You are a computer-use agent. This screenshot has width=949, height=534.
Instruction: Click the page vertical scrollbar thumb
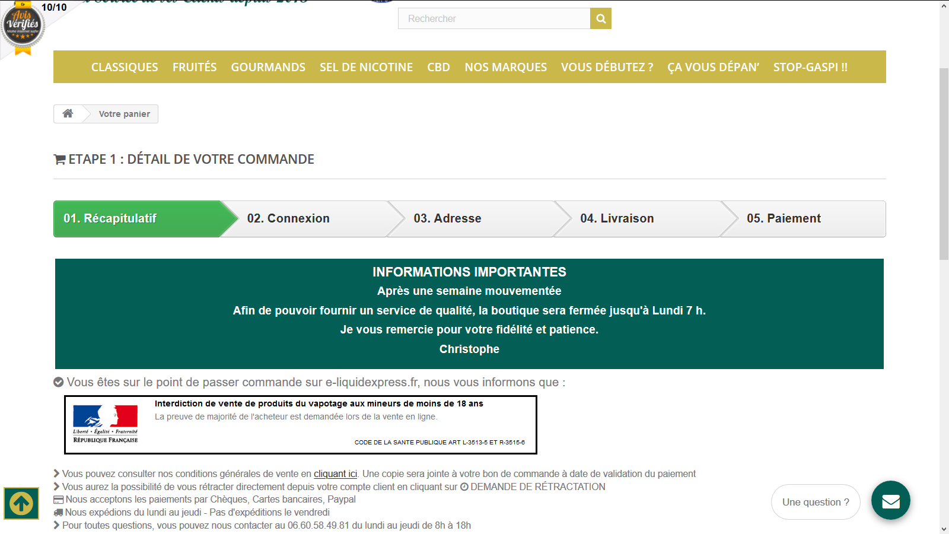(944, 164)
